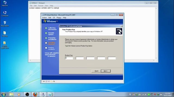The height and width of the screenshot is (97, 174).
Task: Click the fifth Product Key field
Action: coord(112,58)
